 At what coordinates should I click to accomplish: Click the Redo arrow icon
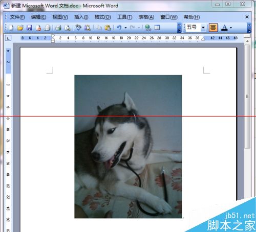click(133, 28)
